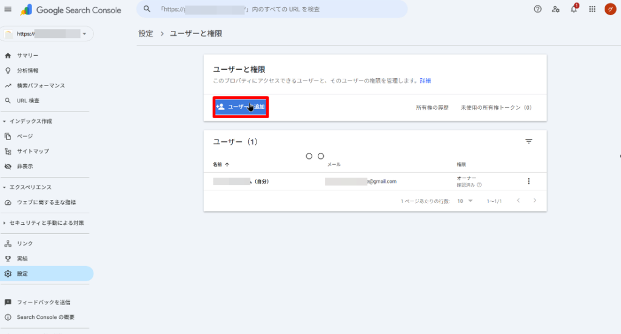Click the 詳細 link
The height and width of the screenshot is (334, 621).
[425, 81]
